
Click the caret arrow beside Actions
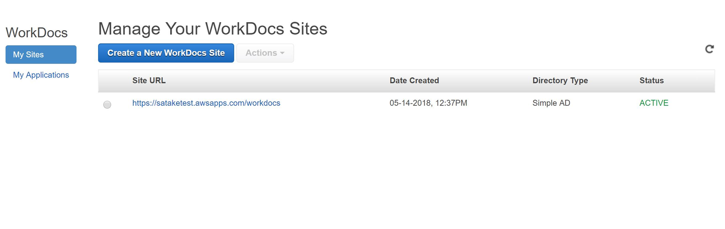pyautogui.click(x=282, y=53)
